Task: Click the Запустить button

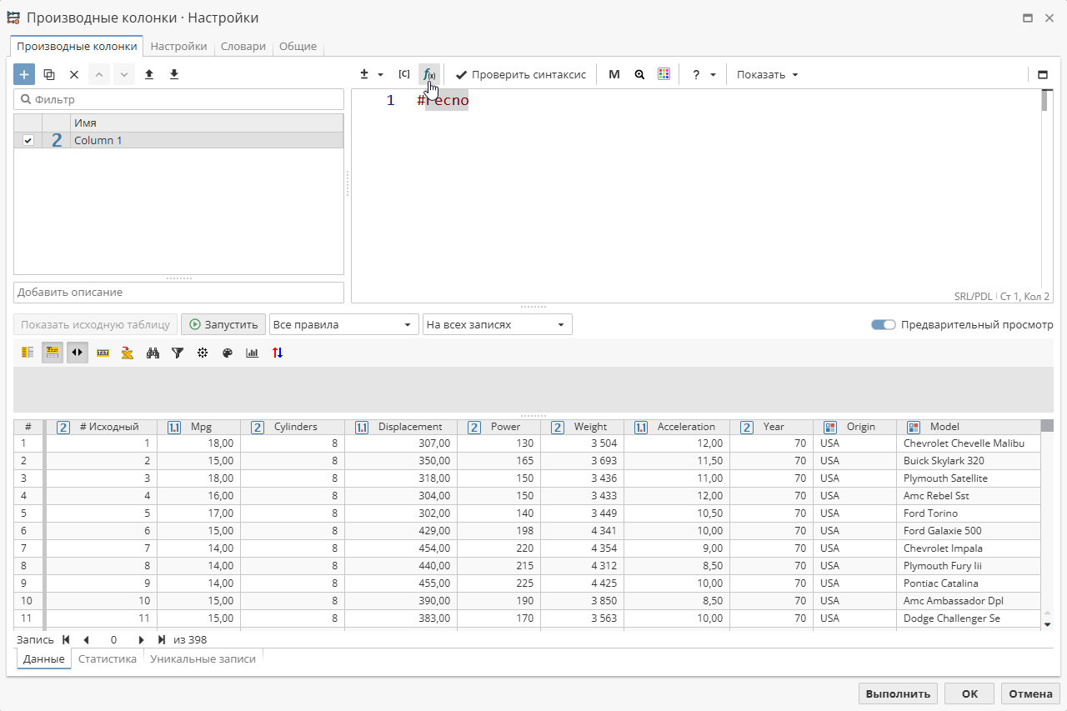Action: (223, 324)
